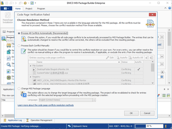Switch to the Project ribbon tab
This screenshot has width=172, height=129.
[29, 9]
